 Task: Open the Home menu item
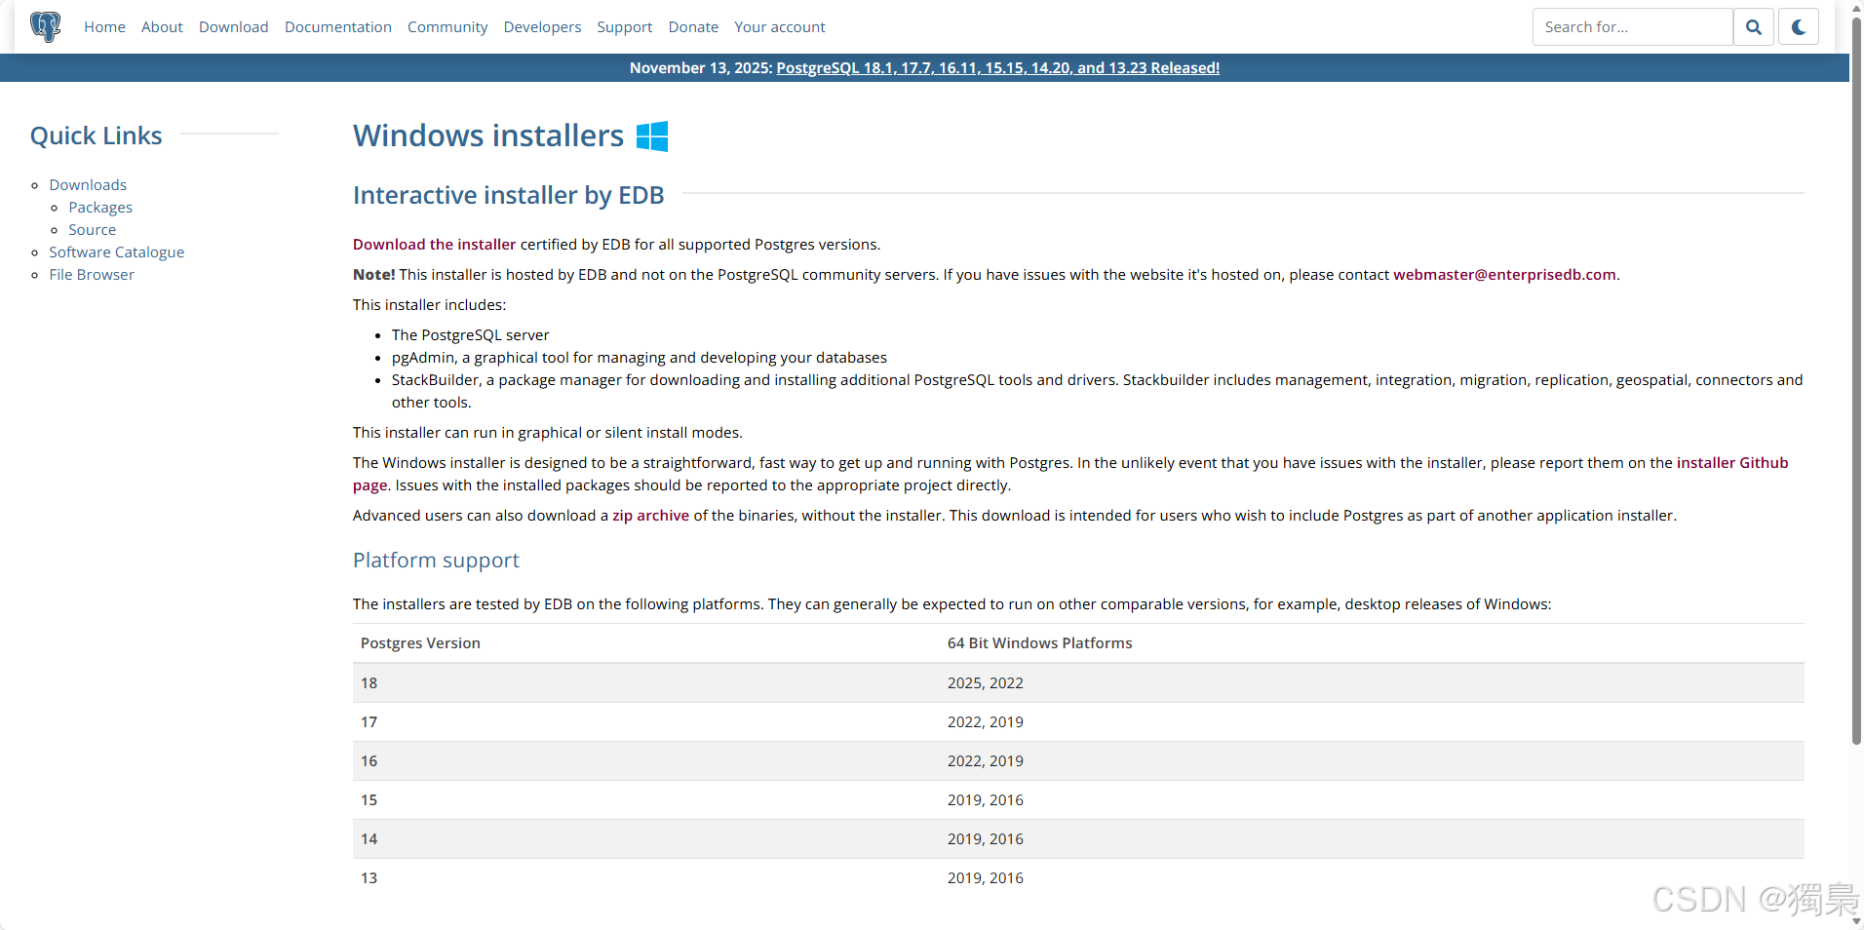pos(104,26)
